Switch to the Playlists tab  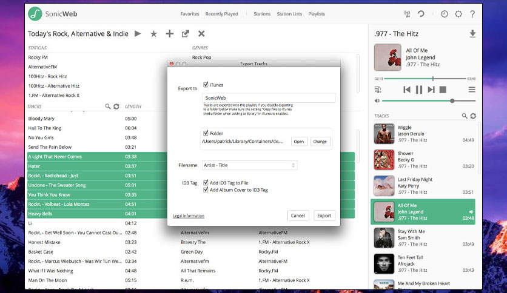click(x=317, y=14)
